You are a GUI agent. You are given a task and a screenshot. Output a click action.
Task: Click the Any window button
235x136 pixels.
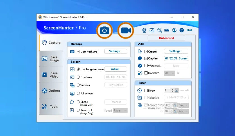(116, 85)
